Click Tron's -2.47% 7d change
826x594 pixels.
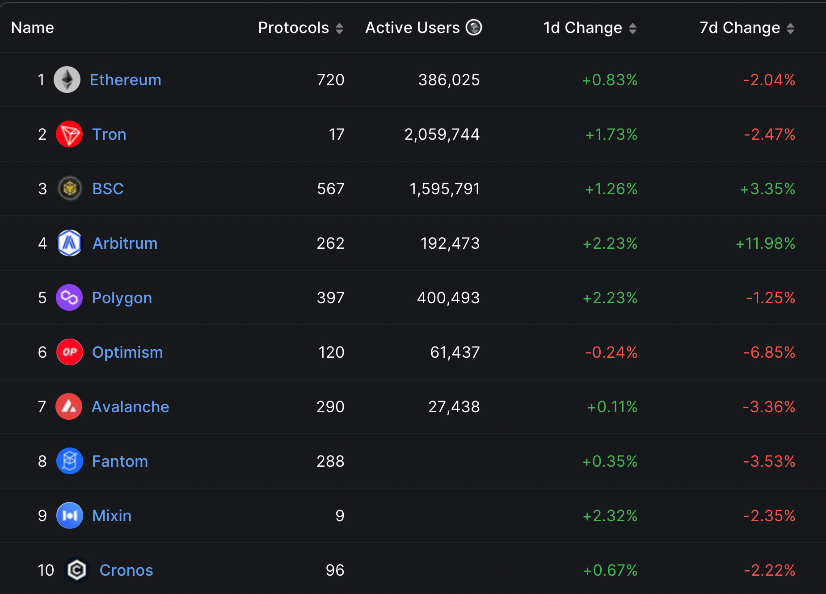[x=770, y=134]
